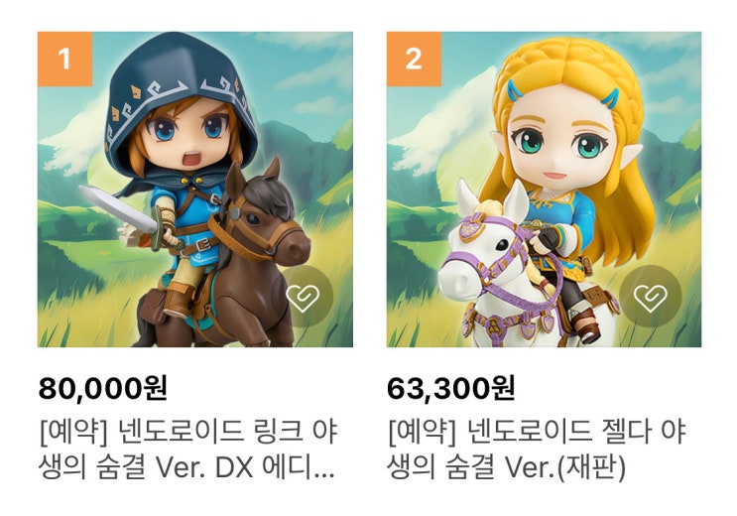Click the [예약] tag on the Zelda product title
The image size is (737, 516).
coord(423,432)
